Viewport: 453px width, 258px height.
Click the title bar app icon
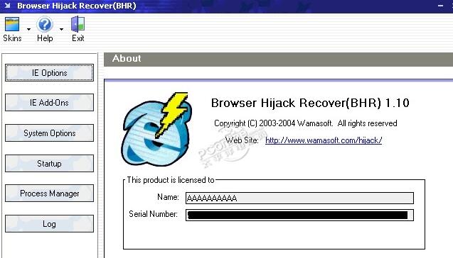click(x=8, y=6)
